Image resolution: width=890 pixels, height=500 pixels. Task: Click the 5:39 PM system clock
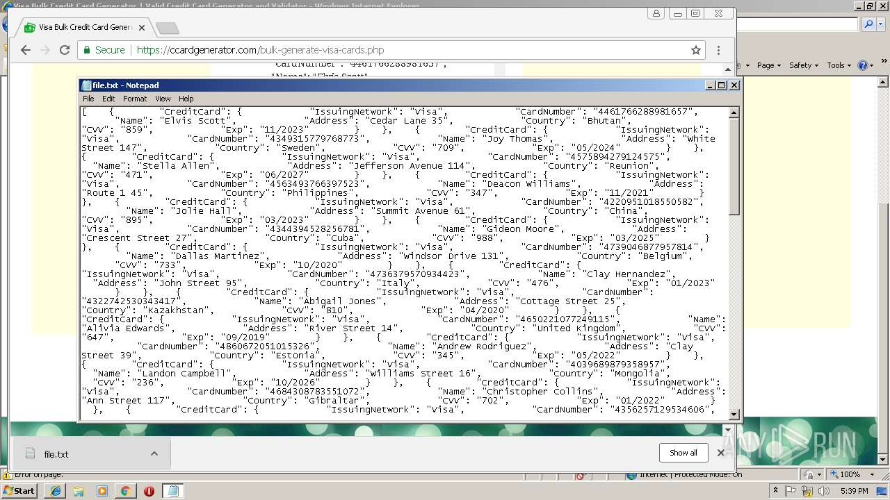(854, 490)
